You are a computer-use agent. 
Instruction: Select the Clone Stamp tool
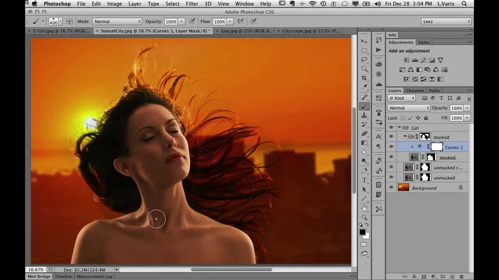364,115
